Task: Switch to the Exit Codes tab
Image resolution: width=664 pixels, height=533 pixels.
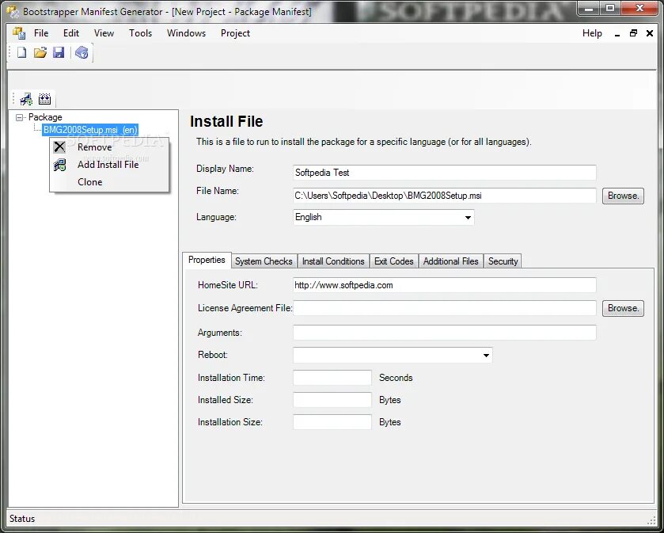Action: (394, 261)
